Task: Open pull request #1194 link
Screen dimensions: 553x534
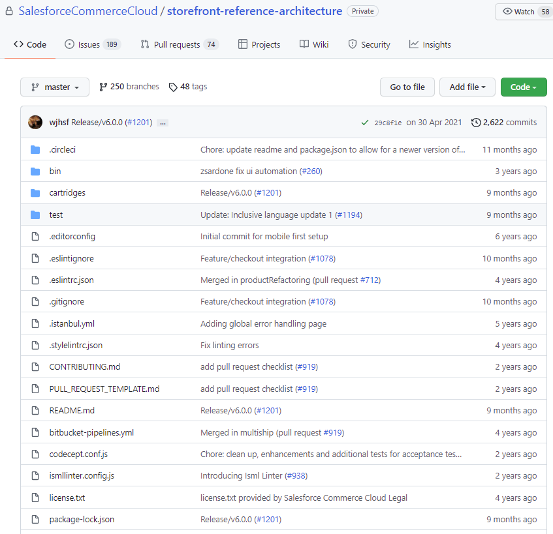Action: (x=349, y=215)
